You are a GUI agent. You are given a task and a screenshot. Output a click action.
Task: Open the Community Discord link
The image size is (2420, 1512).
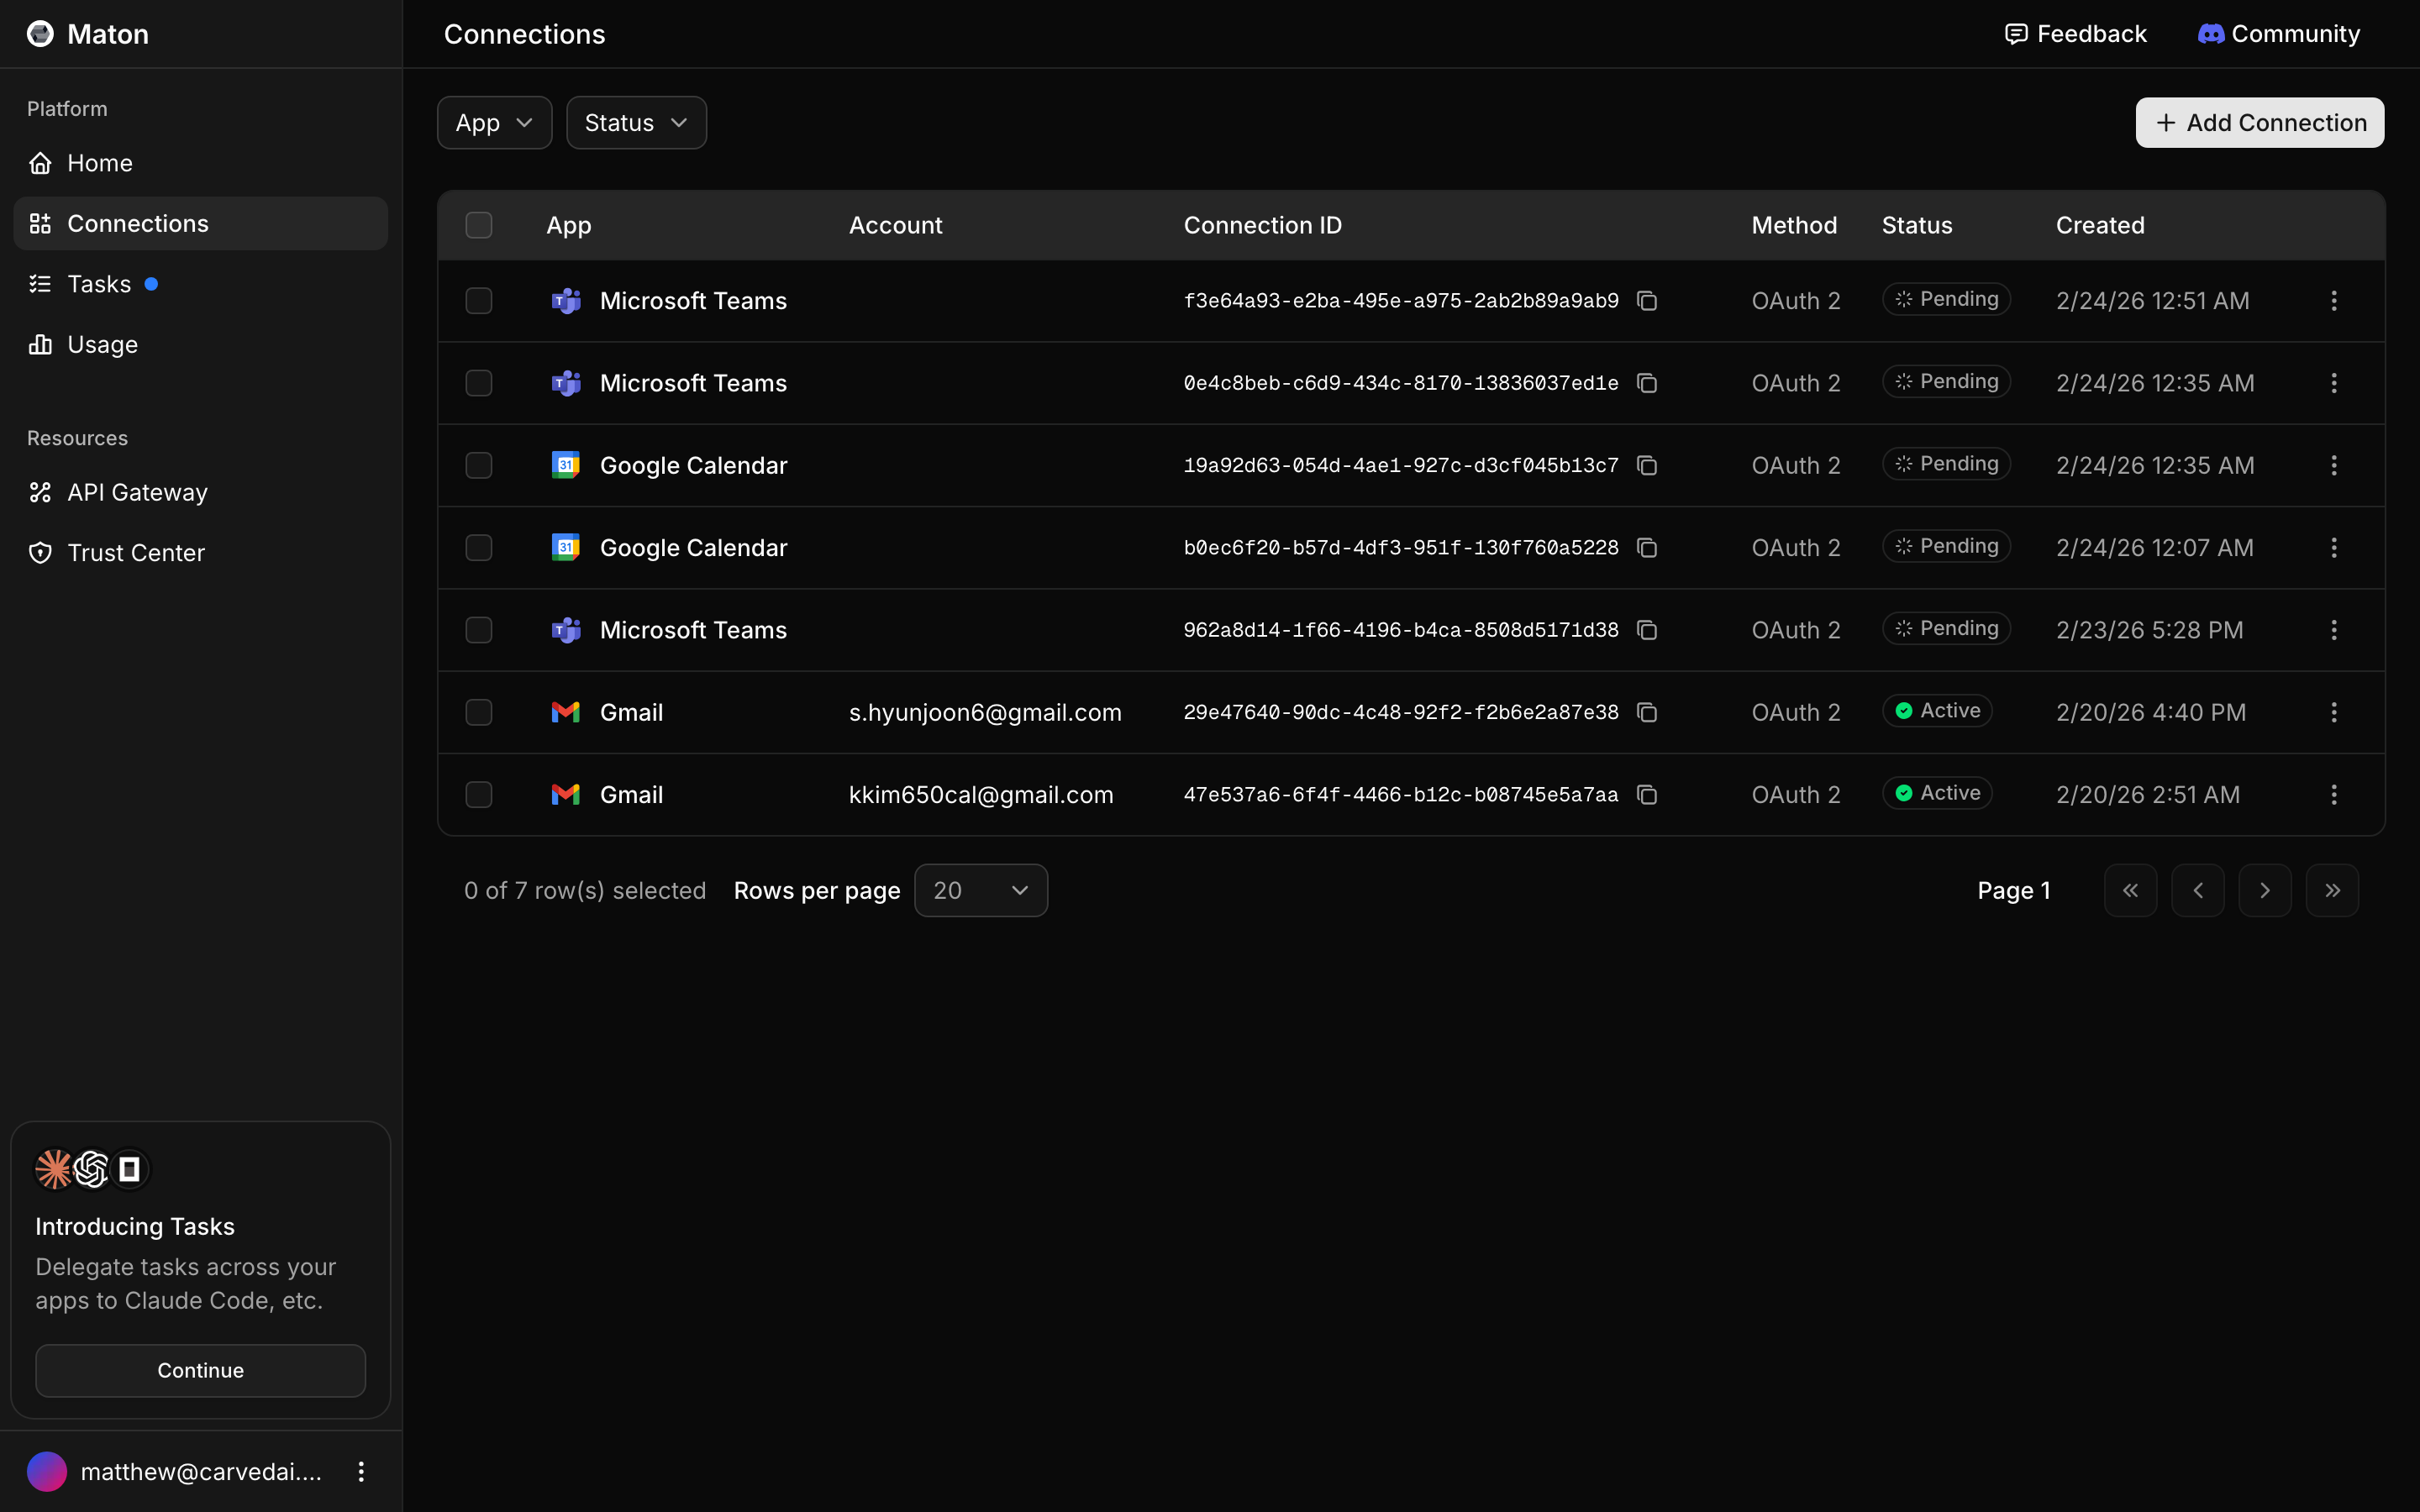pyautogui.click(x=2278, y=34)
